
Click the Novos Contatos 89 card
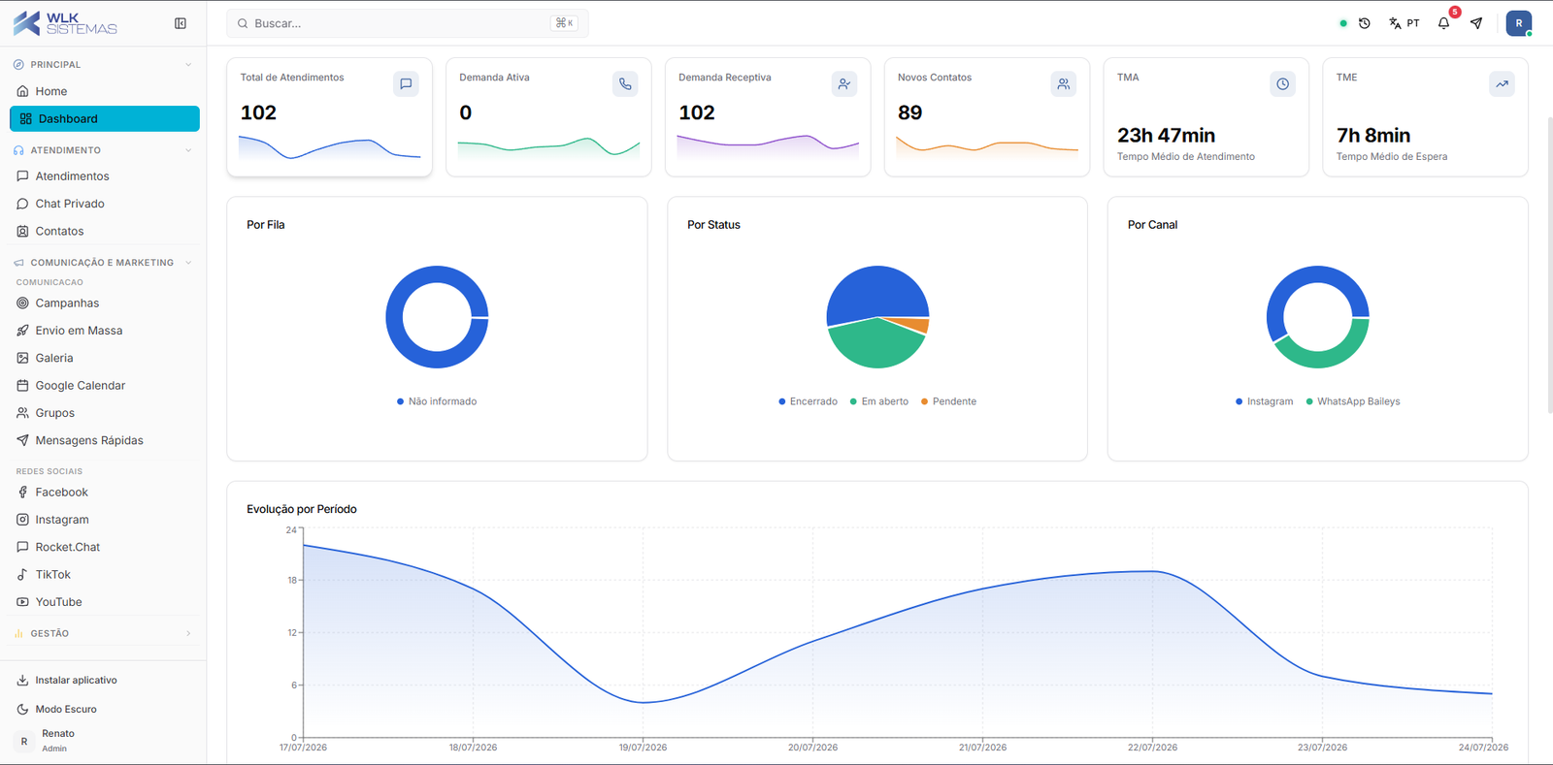[x=987, y=117]
